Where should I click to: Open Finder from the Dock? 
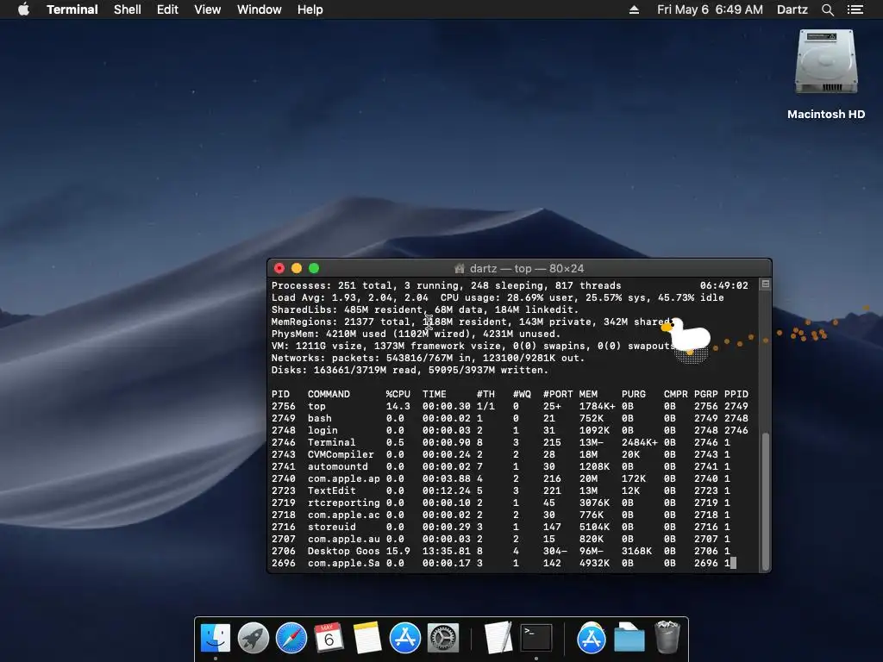point(216,639)
